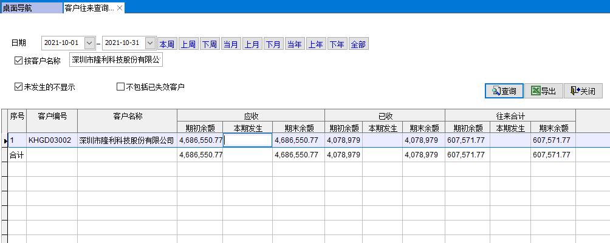Select the KHGD03002 customer code cell
Viewport: 610px width, 243px height.
tap(51, 140)
